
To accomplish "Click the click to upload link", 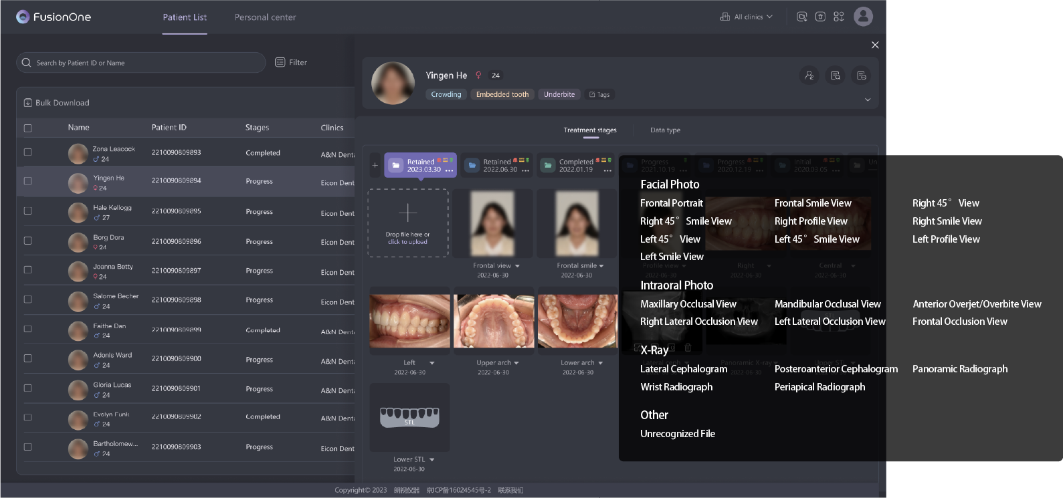I will coord(407,242).
